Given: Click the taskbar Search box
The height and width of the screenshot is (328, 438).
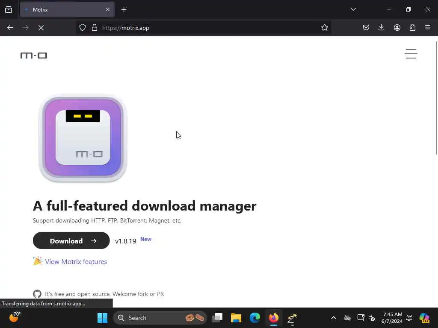Looking at the screenshot, I should 160,318.
